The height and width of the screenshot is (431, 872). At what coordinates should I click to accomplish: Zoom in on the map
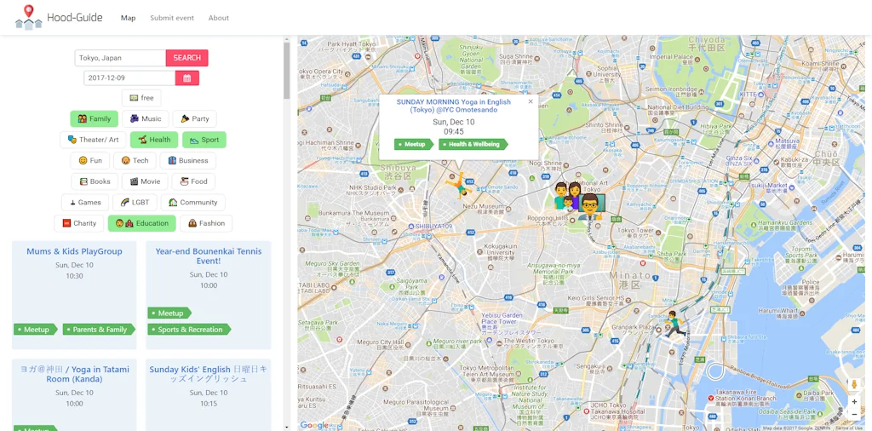click(x=854, y=401)
